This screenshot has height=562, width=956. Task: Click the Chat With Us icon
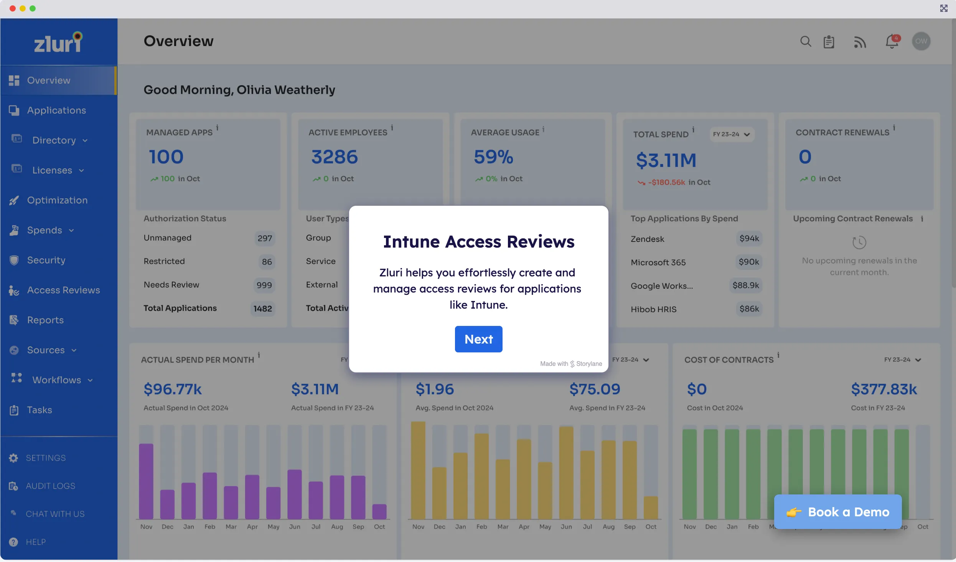(13, 513)
